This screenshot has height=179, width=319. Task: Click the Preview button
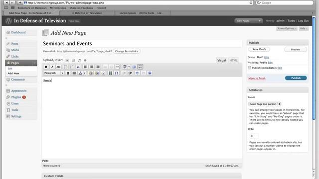296,50
